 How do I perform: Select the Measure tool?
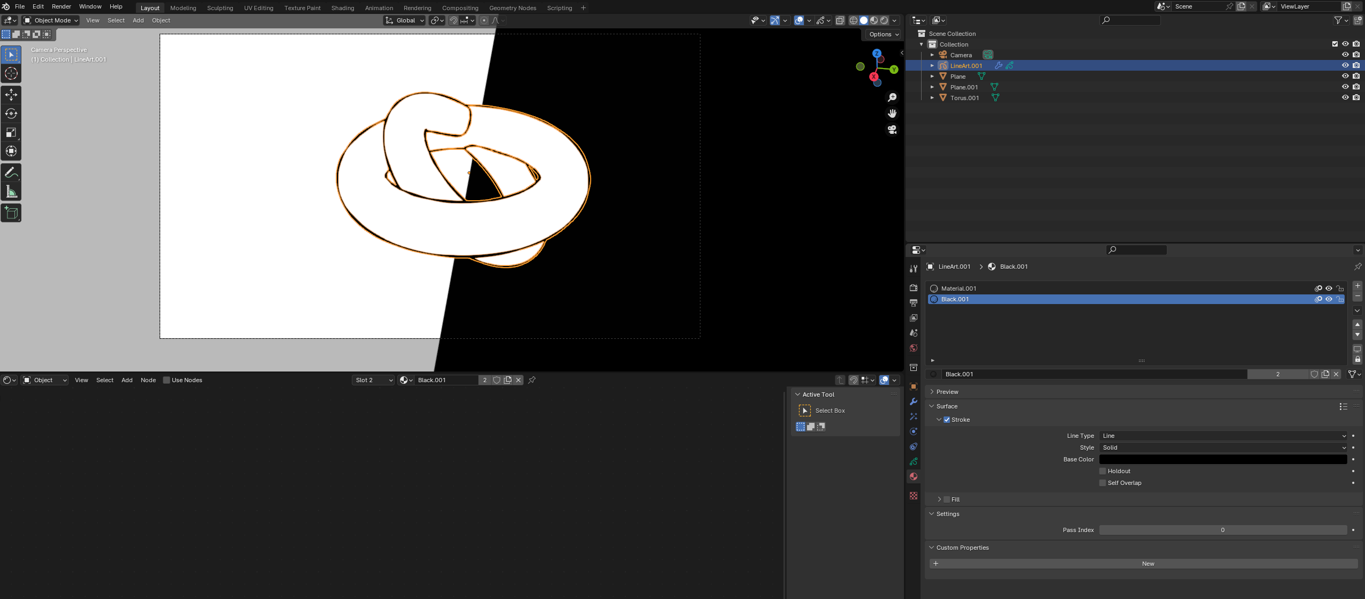[x=11, y=191]
